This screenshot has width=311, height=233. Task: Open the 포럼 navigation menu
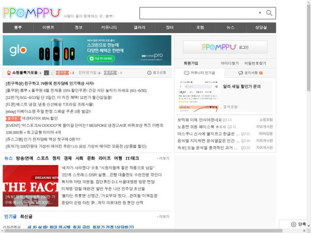[200, 27]
